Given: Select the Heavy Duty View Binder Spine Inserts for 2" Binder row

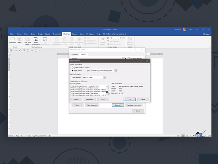Looking at the screenshot, I should coord(88,90).
